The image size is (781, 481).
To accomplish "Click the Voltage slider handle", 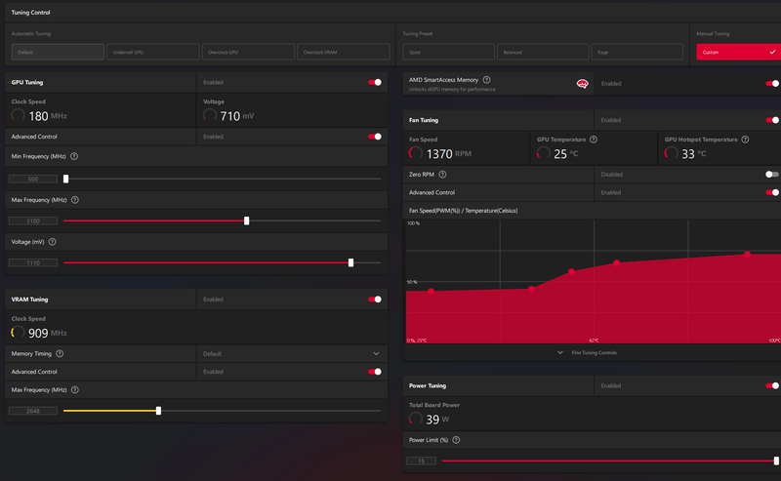I will pyautogui.click(x=350, y=262).
